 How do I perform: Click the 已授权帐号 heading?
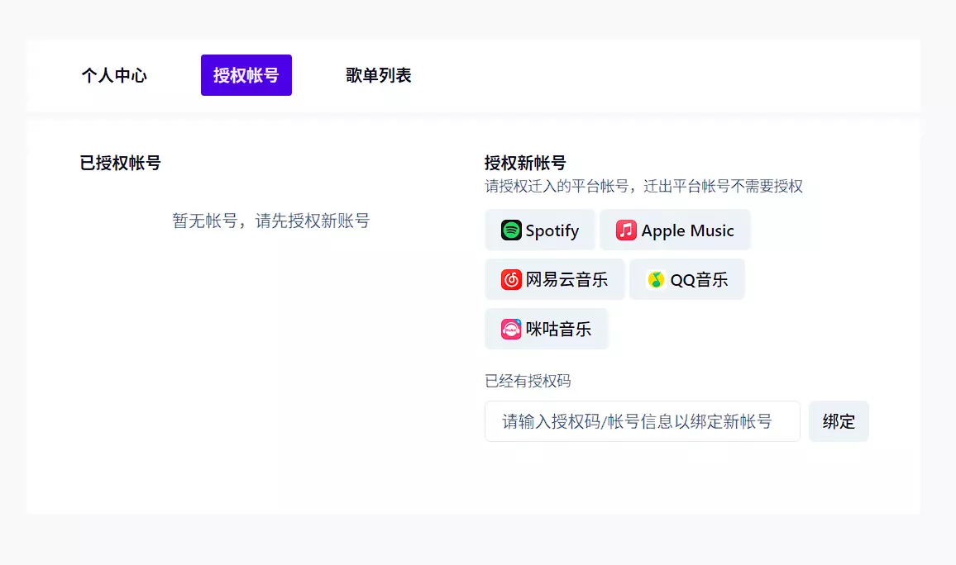pos(120,163)
